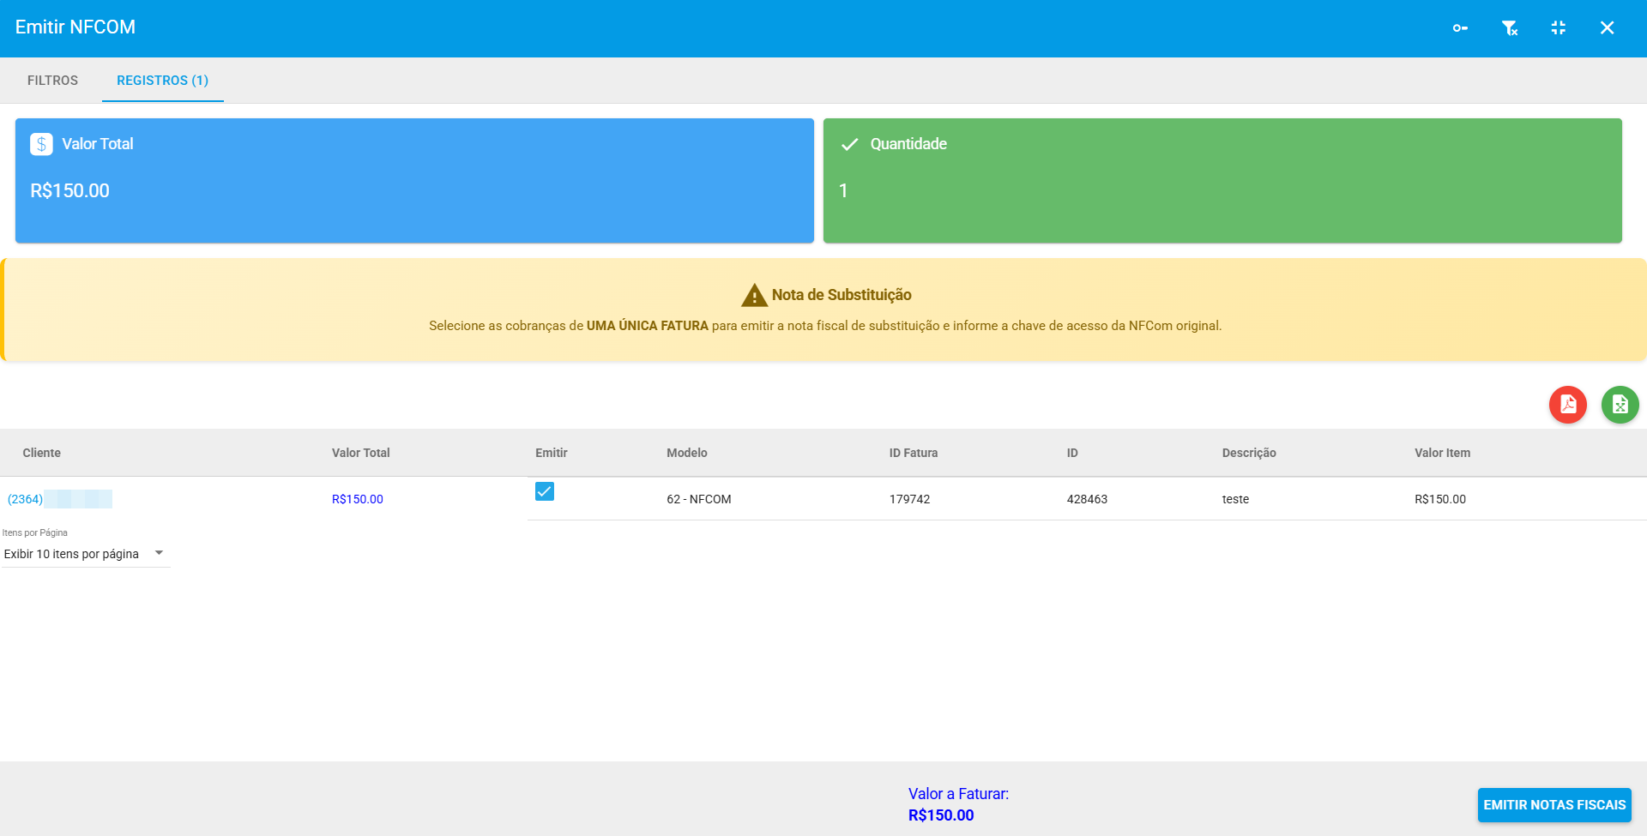Uncheck the Emitir checkbox for invoice 179742
Screen dimensions: 1647x836
tap(545, 491)
